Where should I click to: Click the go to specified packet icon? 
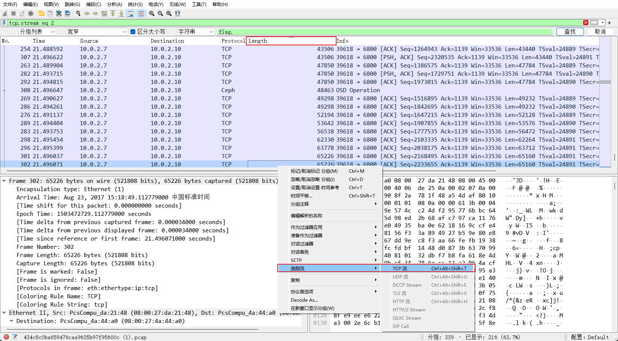coord(104,13)
